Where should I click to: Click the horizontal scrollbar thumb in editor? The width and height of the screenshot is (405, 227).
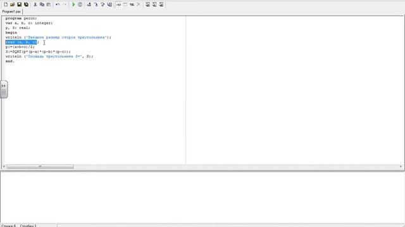(x=40, y=166)
